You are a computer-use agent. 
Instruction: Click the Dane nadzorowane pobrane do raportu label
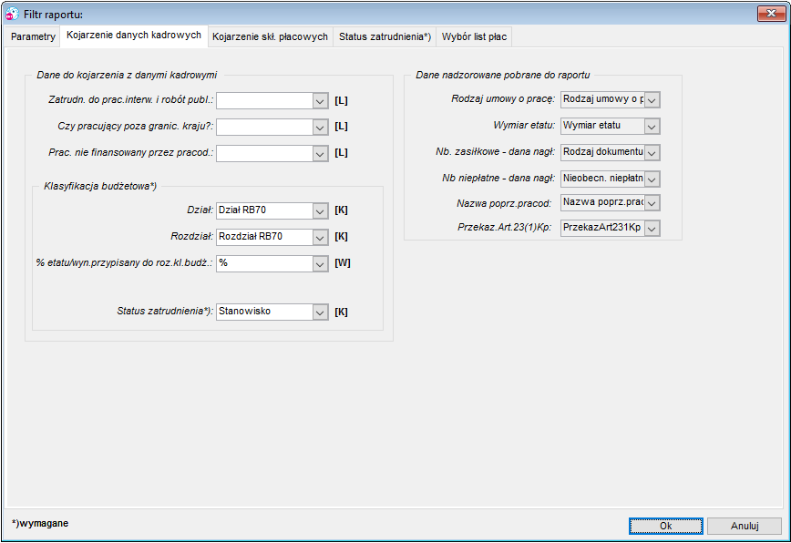click(x=502, y=75)
